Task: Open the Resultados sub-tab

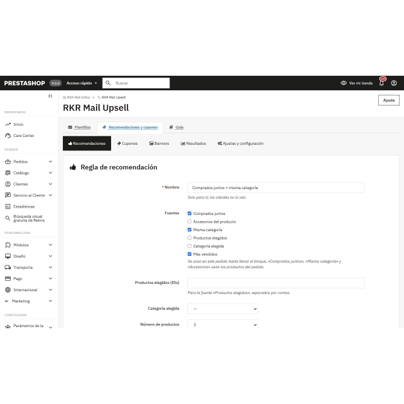Action: point(193,143)
